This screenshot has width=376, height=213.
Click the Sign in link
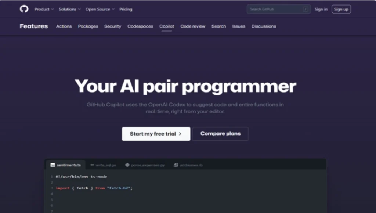pyautogui.click(x=321, y=9)
